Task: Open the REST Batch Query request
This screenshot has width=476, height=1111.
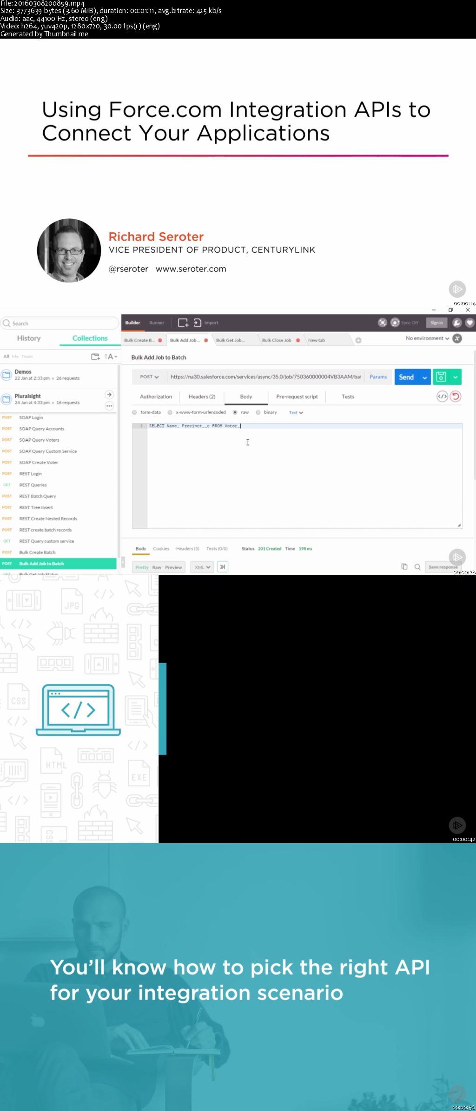Action: [37, 496]
